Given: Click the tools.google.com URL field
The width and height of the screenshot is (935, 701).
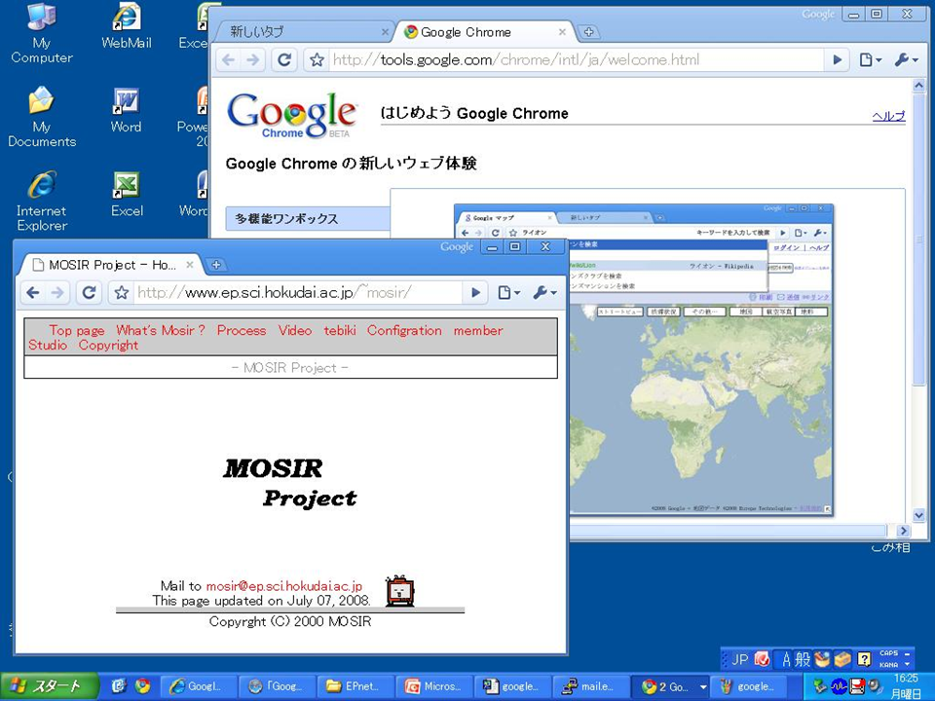Looking at the screenshot, I should [575, 59].
